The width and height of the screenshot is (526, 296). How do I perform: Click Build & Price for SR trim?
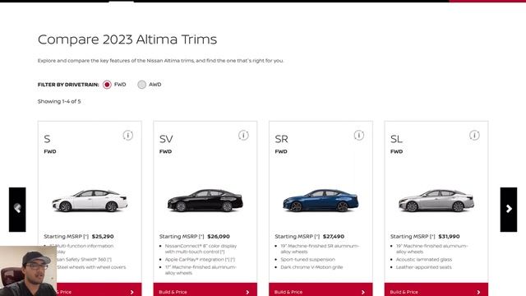pyautogui.click(x=321, y=290)
